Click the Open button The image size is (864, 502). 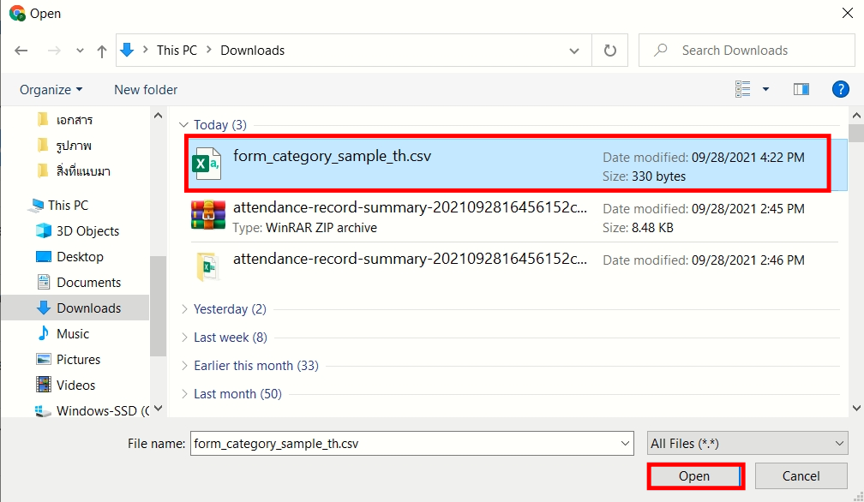coord(694,476)
